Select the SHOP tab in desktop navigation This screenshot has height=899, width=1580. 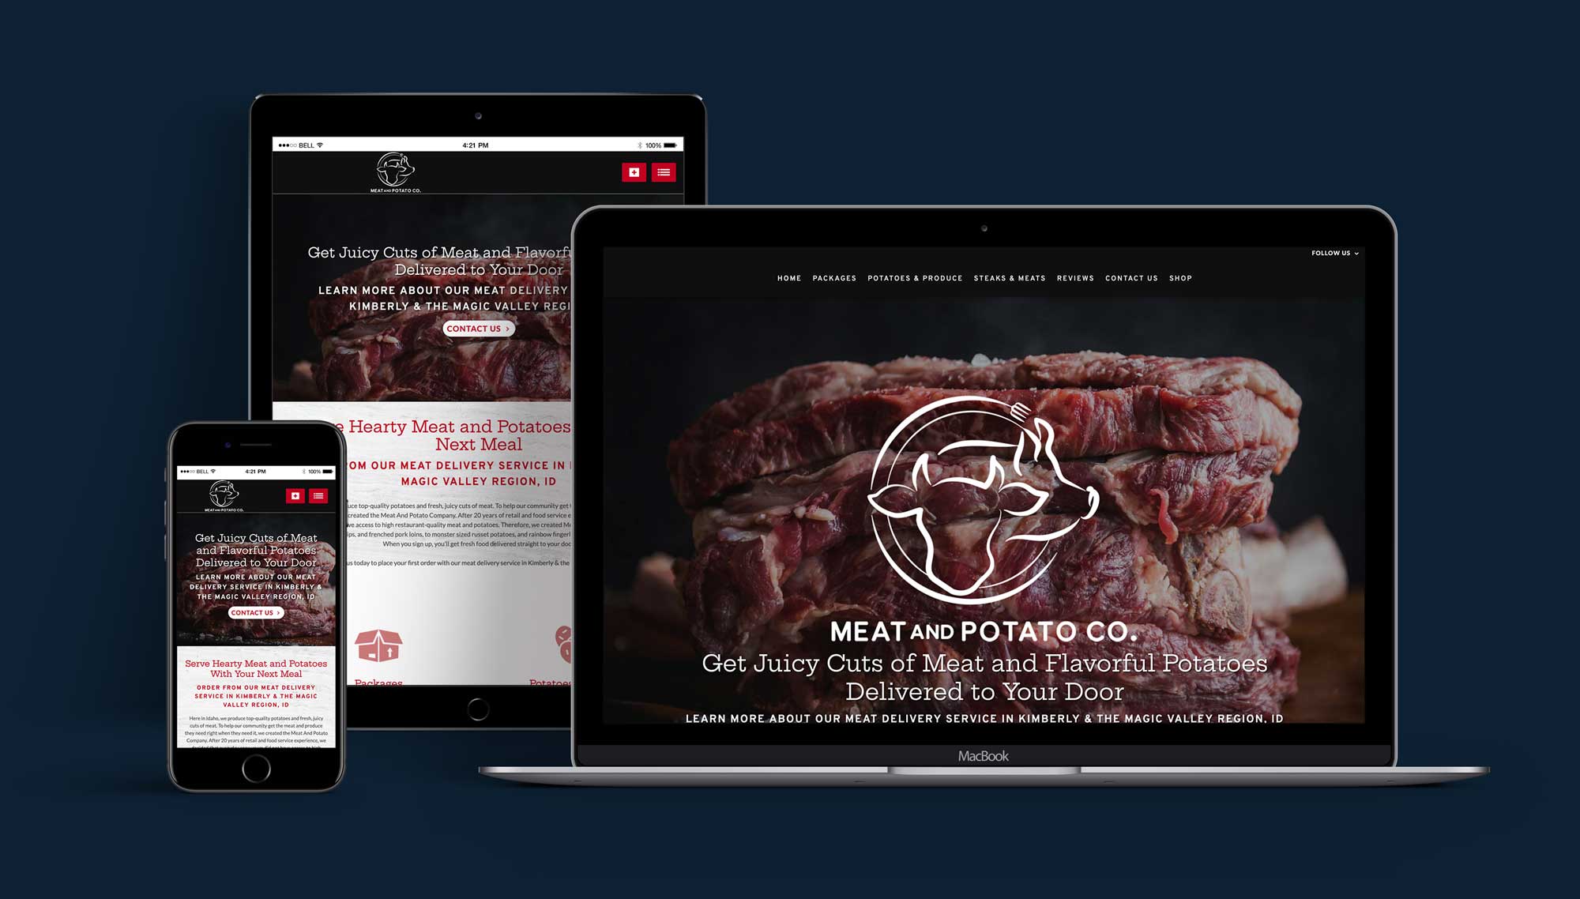[1181, 278]
